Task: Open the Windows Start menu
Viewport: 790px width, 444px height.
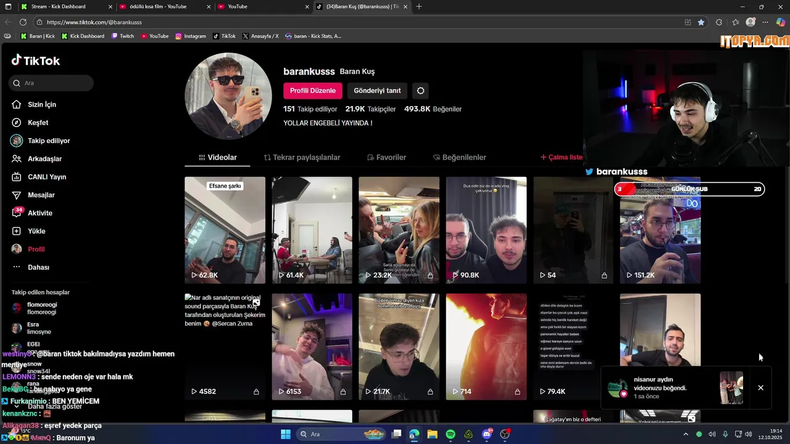Action: point(285,434)
